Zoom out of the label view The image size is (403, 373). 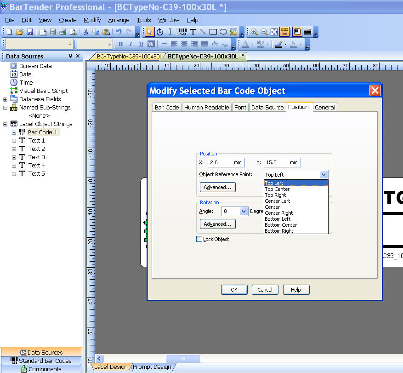(x=264, y=32)
